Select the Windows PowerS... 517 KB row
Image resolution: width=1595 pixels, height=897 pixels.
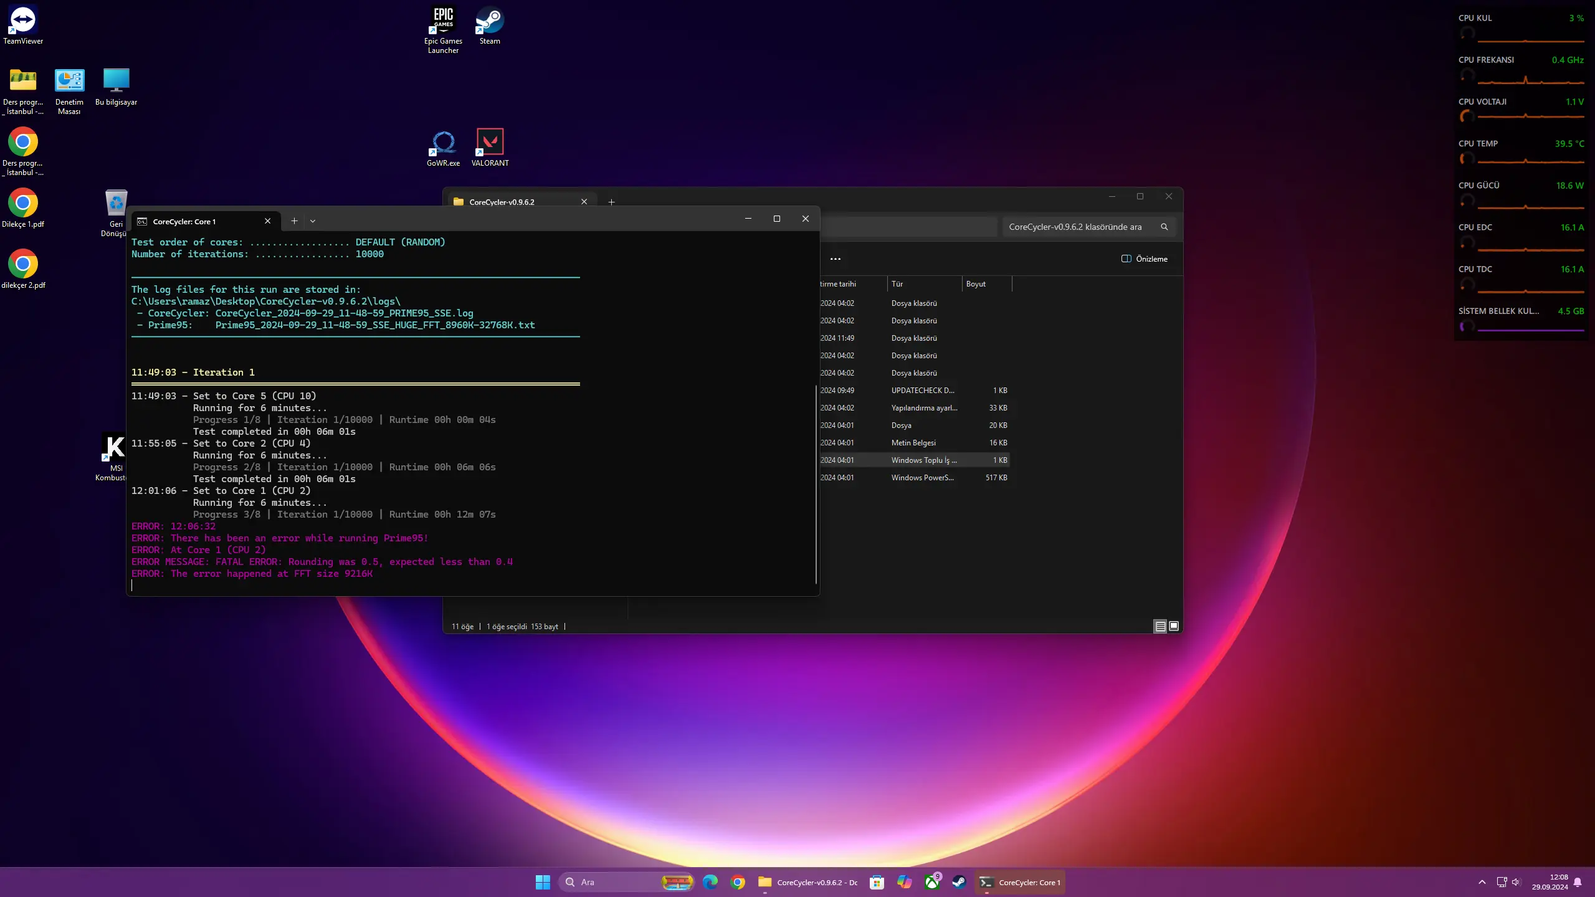pyautogui.click(x=914, y=478)
